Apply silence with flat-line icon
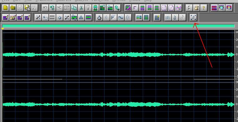 click(x=52, y=18)
